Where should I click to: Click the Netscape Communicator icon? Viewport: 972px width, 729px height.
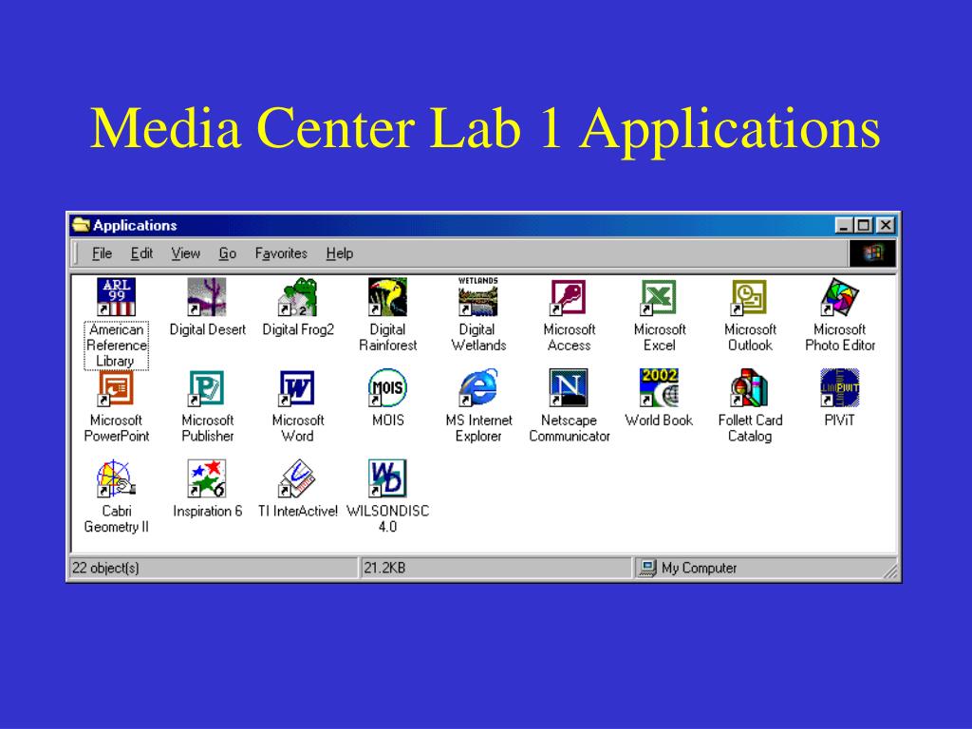pyautogui.click(x=569, y=387)
